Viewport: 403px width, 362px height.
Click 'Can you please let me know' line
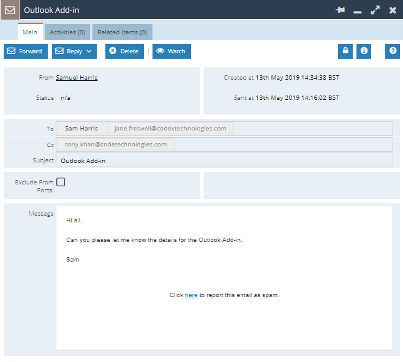pos(154,240)
